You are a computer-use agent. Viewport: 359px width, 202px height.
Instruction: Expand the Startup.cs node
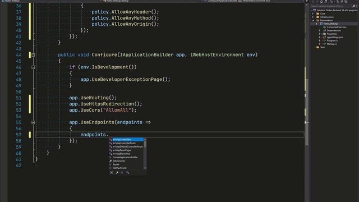coord(320,44)
